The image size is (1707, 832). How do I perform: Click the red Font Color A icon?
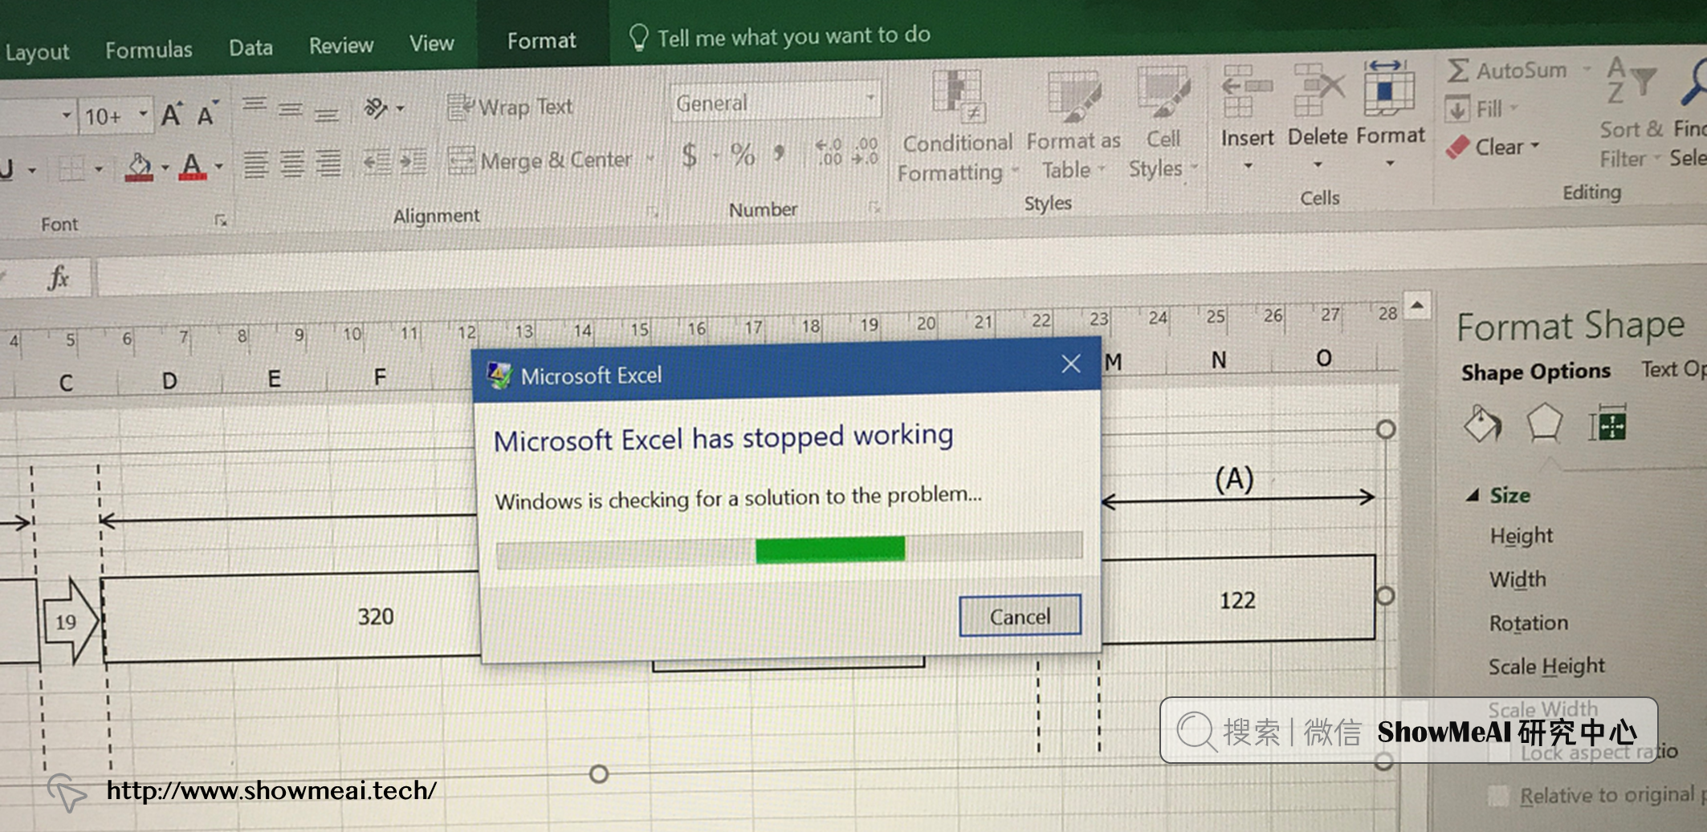point(192,166)
